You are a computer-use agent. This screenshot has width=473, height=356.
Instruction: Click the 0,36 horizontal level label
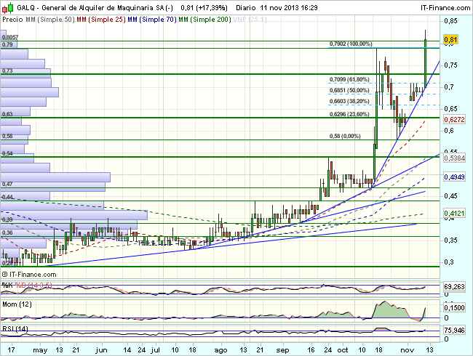7,232
